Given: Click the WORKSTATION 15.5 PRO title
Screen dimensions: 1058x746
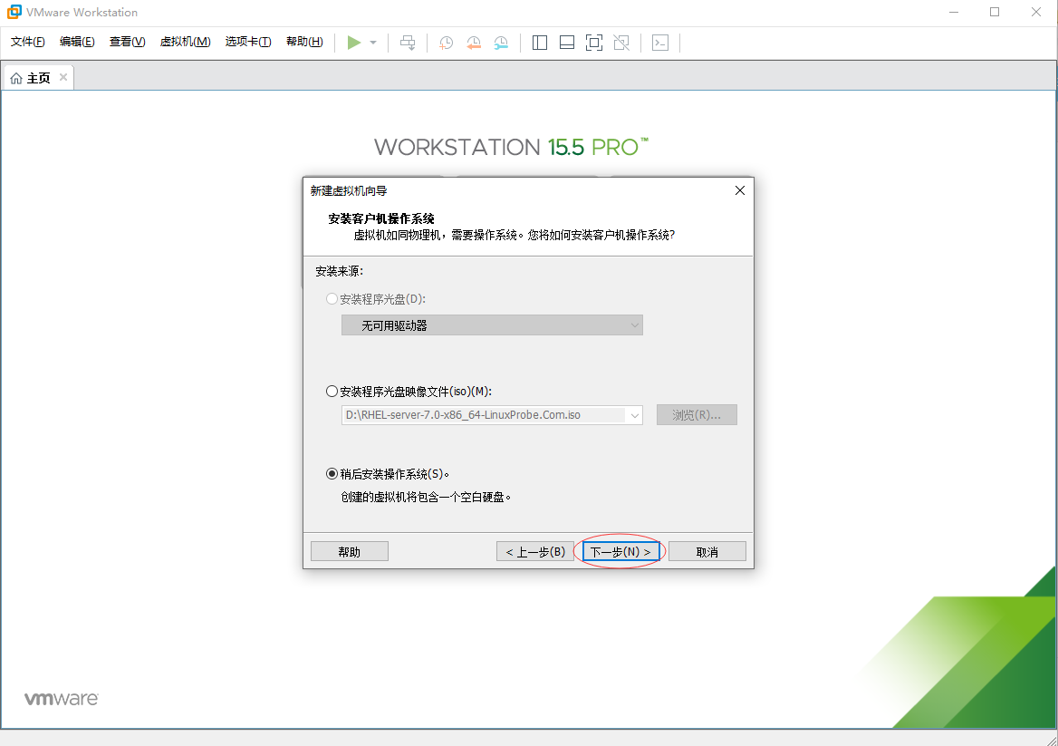Looking at the screenshot, I should click(x=511, y=147).
